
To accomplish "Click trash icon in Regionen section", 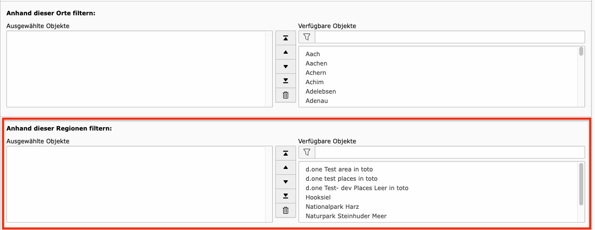I will tap(285, 210).
